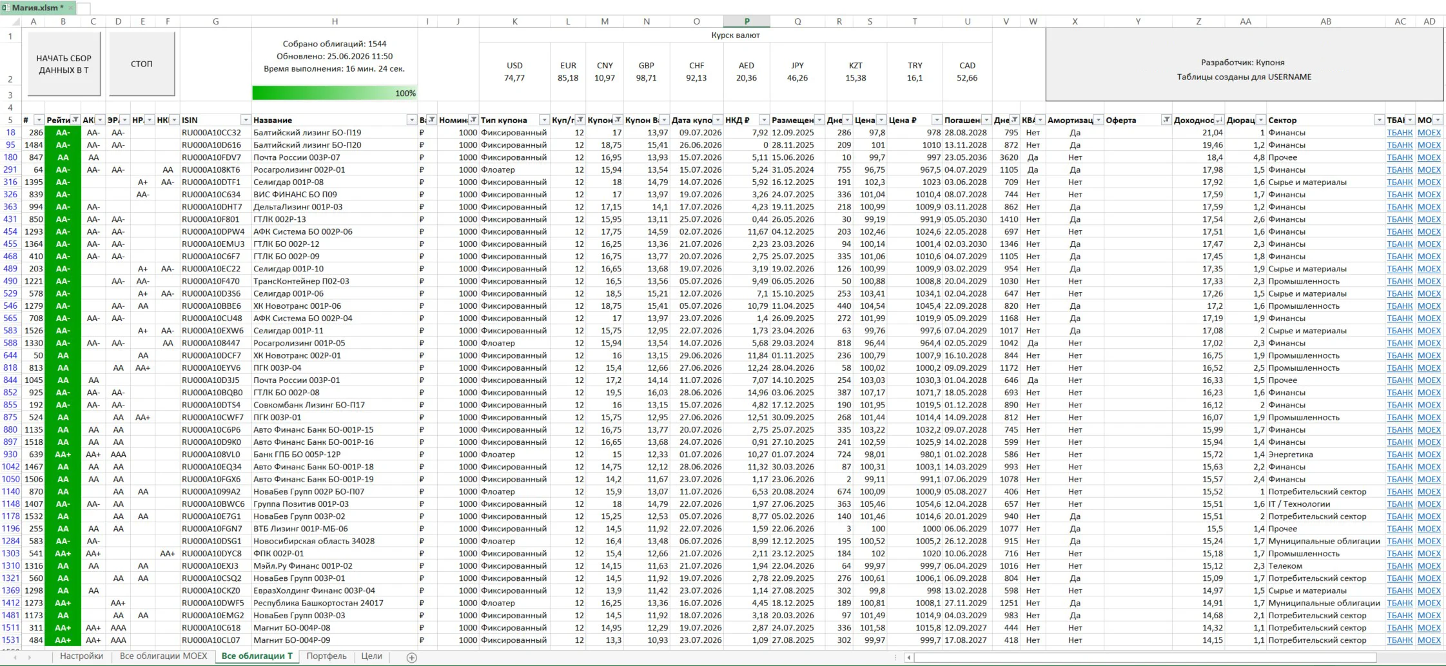Click the next-sheet navigation arrow
1446x666 pixels.
[29, 657]
